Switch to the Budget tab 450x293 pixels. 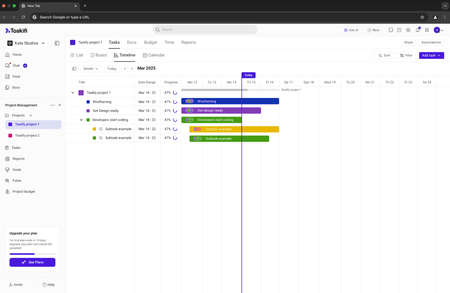pyautogui.click(x=150, y=42)
